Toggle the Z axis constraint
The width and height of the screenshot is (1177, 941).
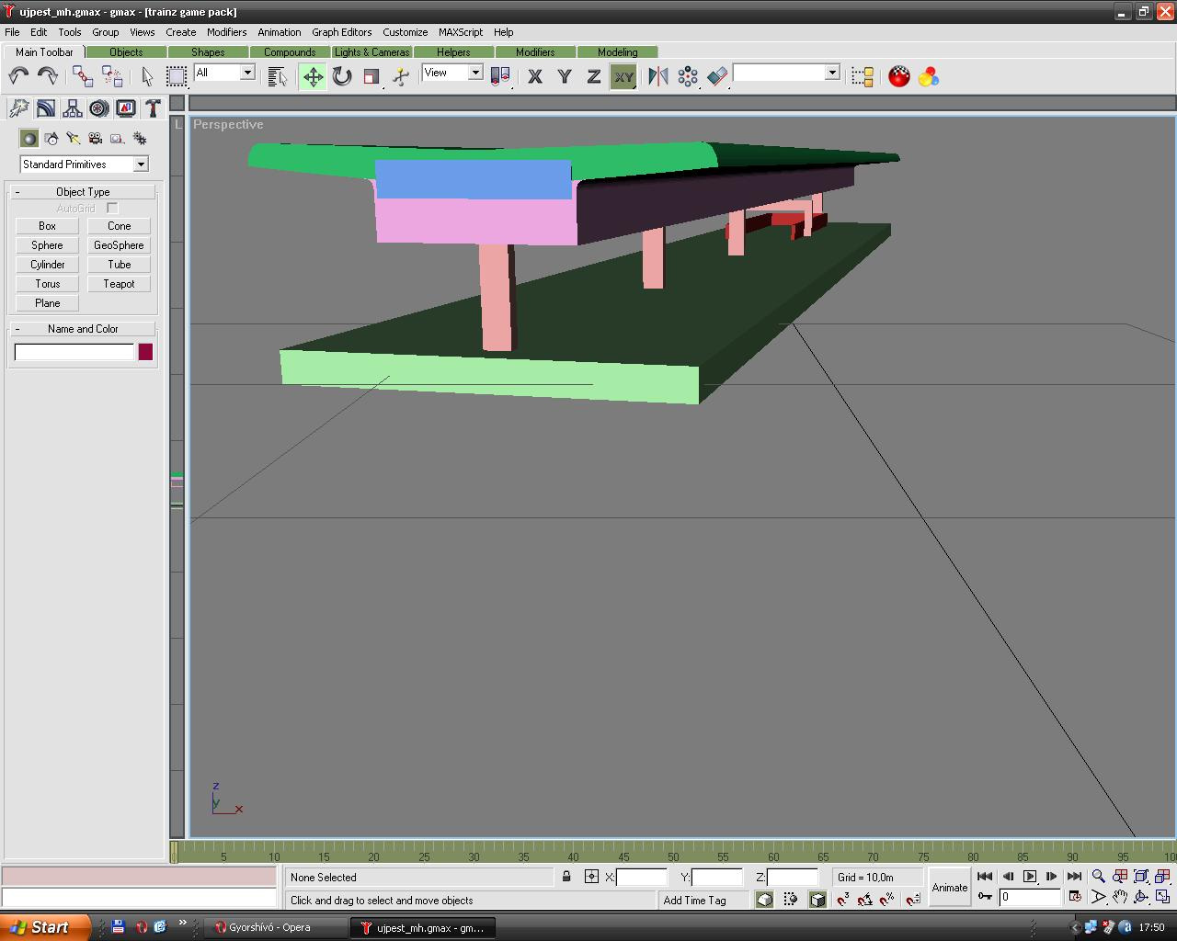click(594, 77)
